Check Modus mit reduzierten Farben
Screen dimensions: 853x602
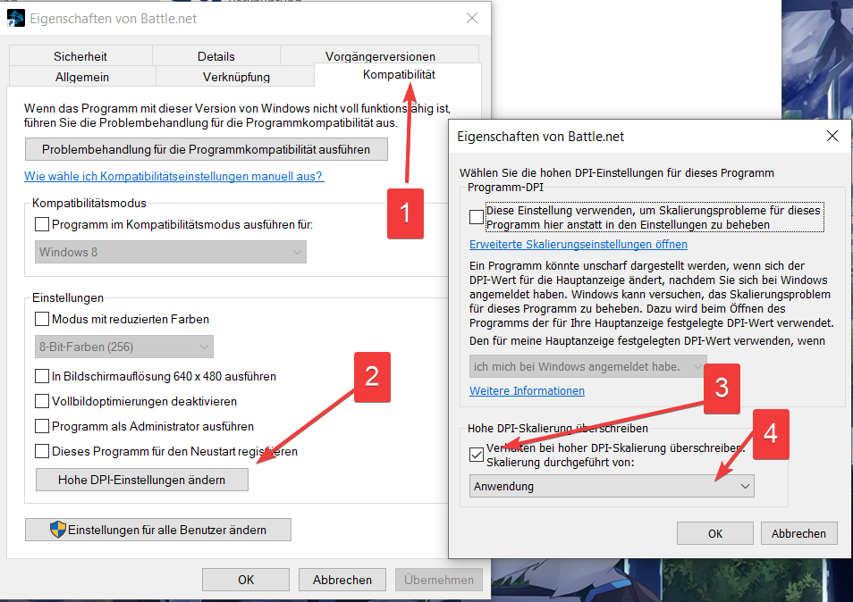[x=42, y=319]
